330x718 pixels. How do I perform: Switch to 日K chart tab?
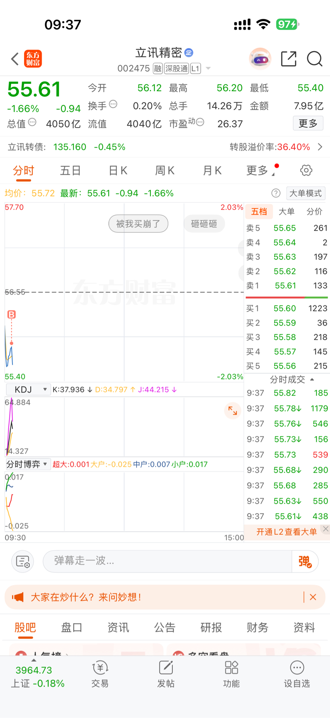(x=118, y=171)
